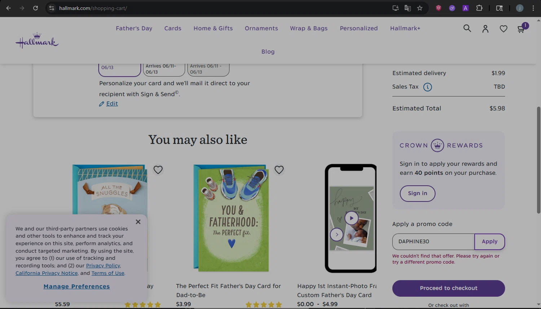Screen dimensions: 541x309
Task: Open the Father's Day menu
Action: pyautogui.click(x=134, y=28)
